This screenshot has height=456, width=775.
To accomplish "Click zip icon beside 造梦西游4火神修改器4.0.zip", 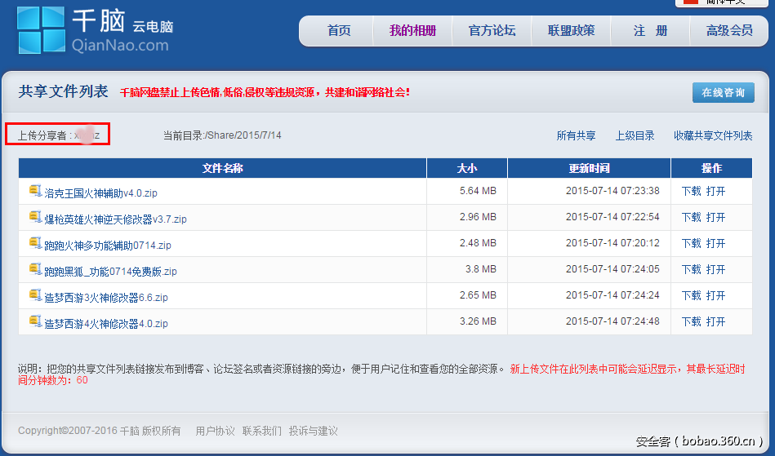I will pyautogui.click(x=35, y=321).
